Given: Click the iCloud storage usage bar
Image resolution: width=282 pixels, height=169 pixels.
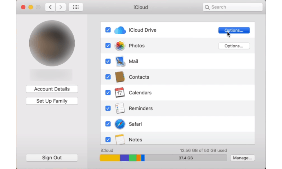Looking at the screenshot, I should point(164,158).
